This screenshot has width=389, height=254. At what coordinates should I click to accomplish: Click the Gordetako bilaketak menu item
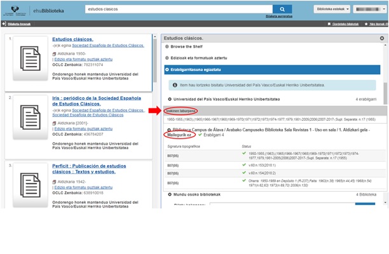pos(341,24)
